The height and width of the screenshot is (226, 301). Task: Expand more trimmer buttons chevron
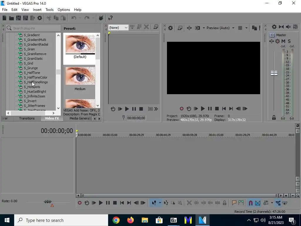tap(156, 109)
